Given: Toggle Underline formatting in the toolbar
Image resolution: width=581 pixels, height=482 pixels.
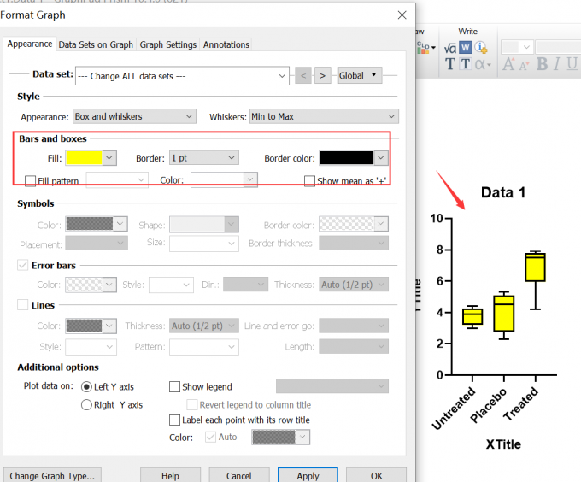Looking at the screenshot, I should [572, 64].
